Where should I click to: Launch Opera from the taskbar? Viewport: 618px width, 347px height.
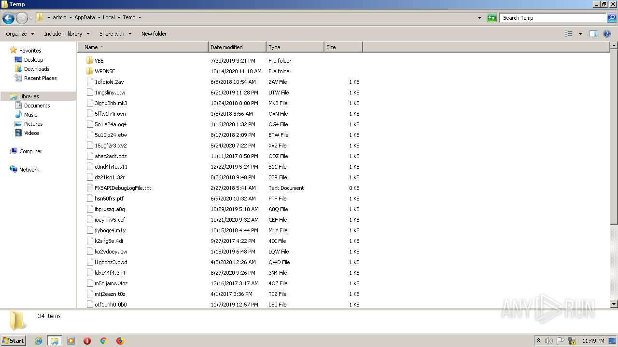[x=87, y=341]
